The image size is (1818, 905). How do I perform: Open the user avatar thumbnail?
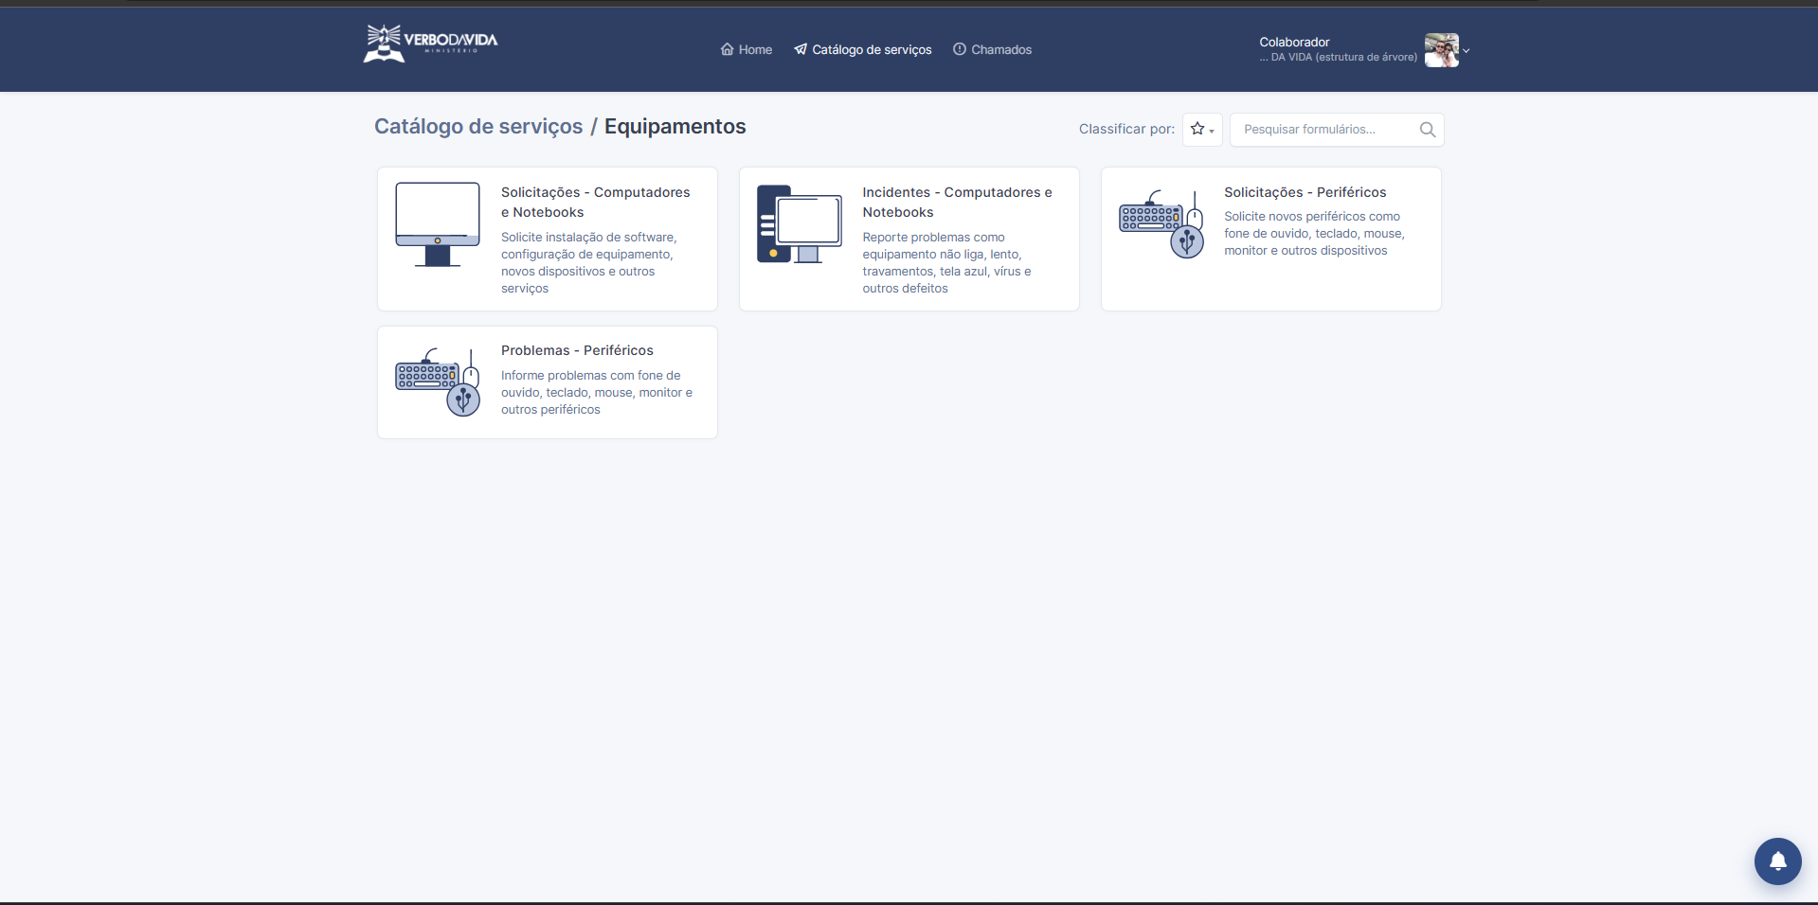pos(1441,50)
